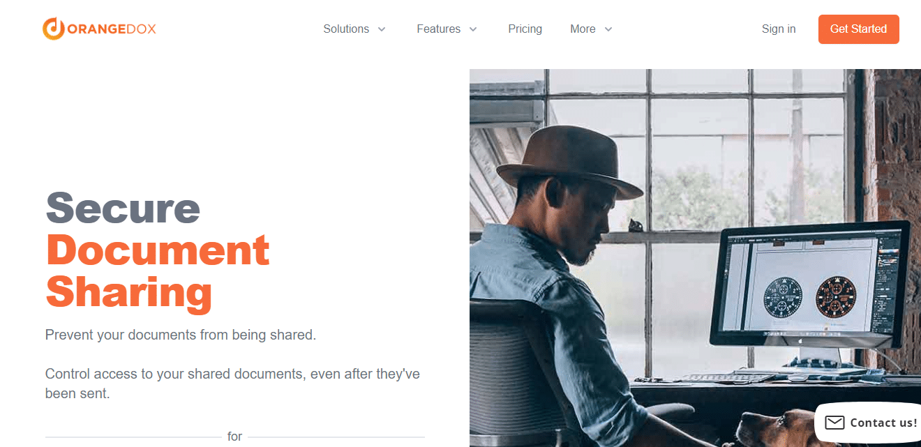The width and height of the screenshot is (921, 447).
Task: Click the orange 'Sharing' headline word
Action: pyautogui.click(x=129, y=291)
